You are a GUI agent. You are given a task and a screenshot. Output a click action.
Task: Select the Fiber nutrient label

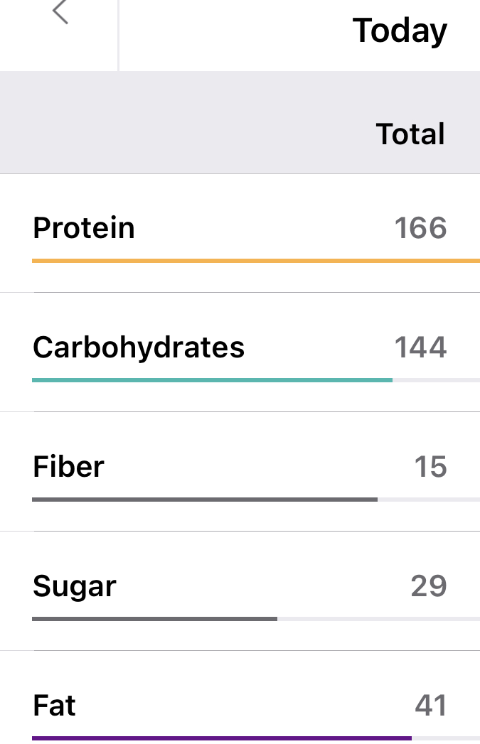tap(68, 467)
